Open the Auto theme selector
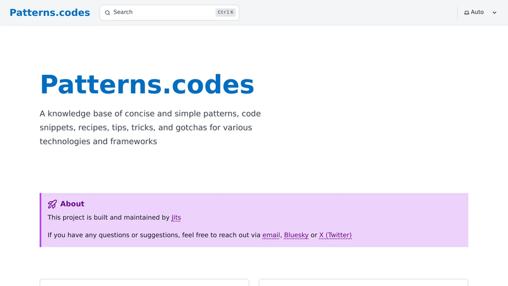508x286 pixels. tap(481, 12)
